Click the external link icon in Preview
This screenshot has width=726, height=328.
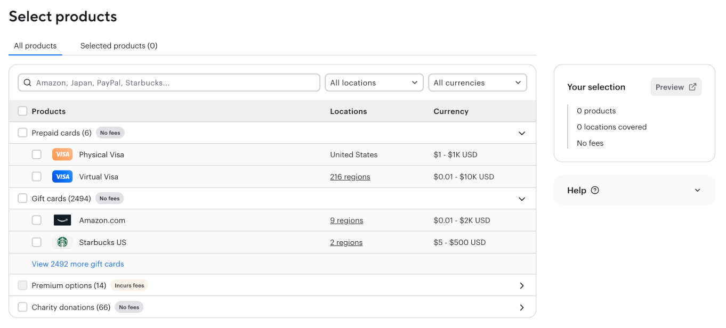coord(692,87)
